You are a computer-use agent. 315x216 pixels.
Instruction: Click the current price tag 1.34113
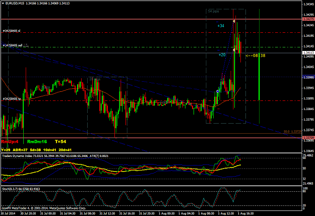point(308,53)
